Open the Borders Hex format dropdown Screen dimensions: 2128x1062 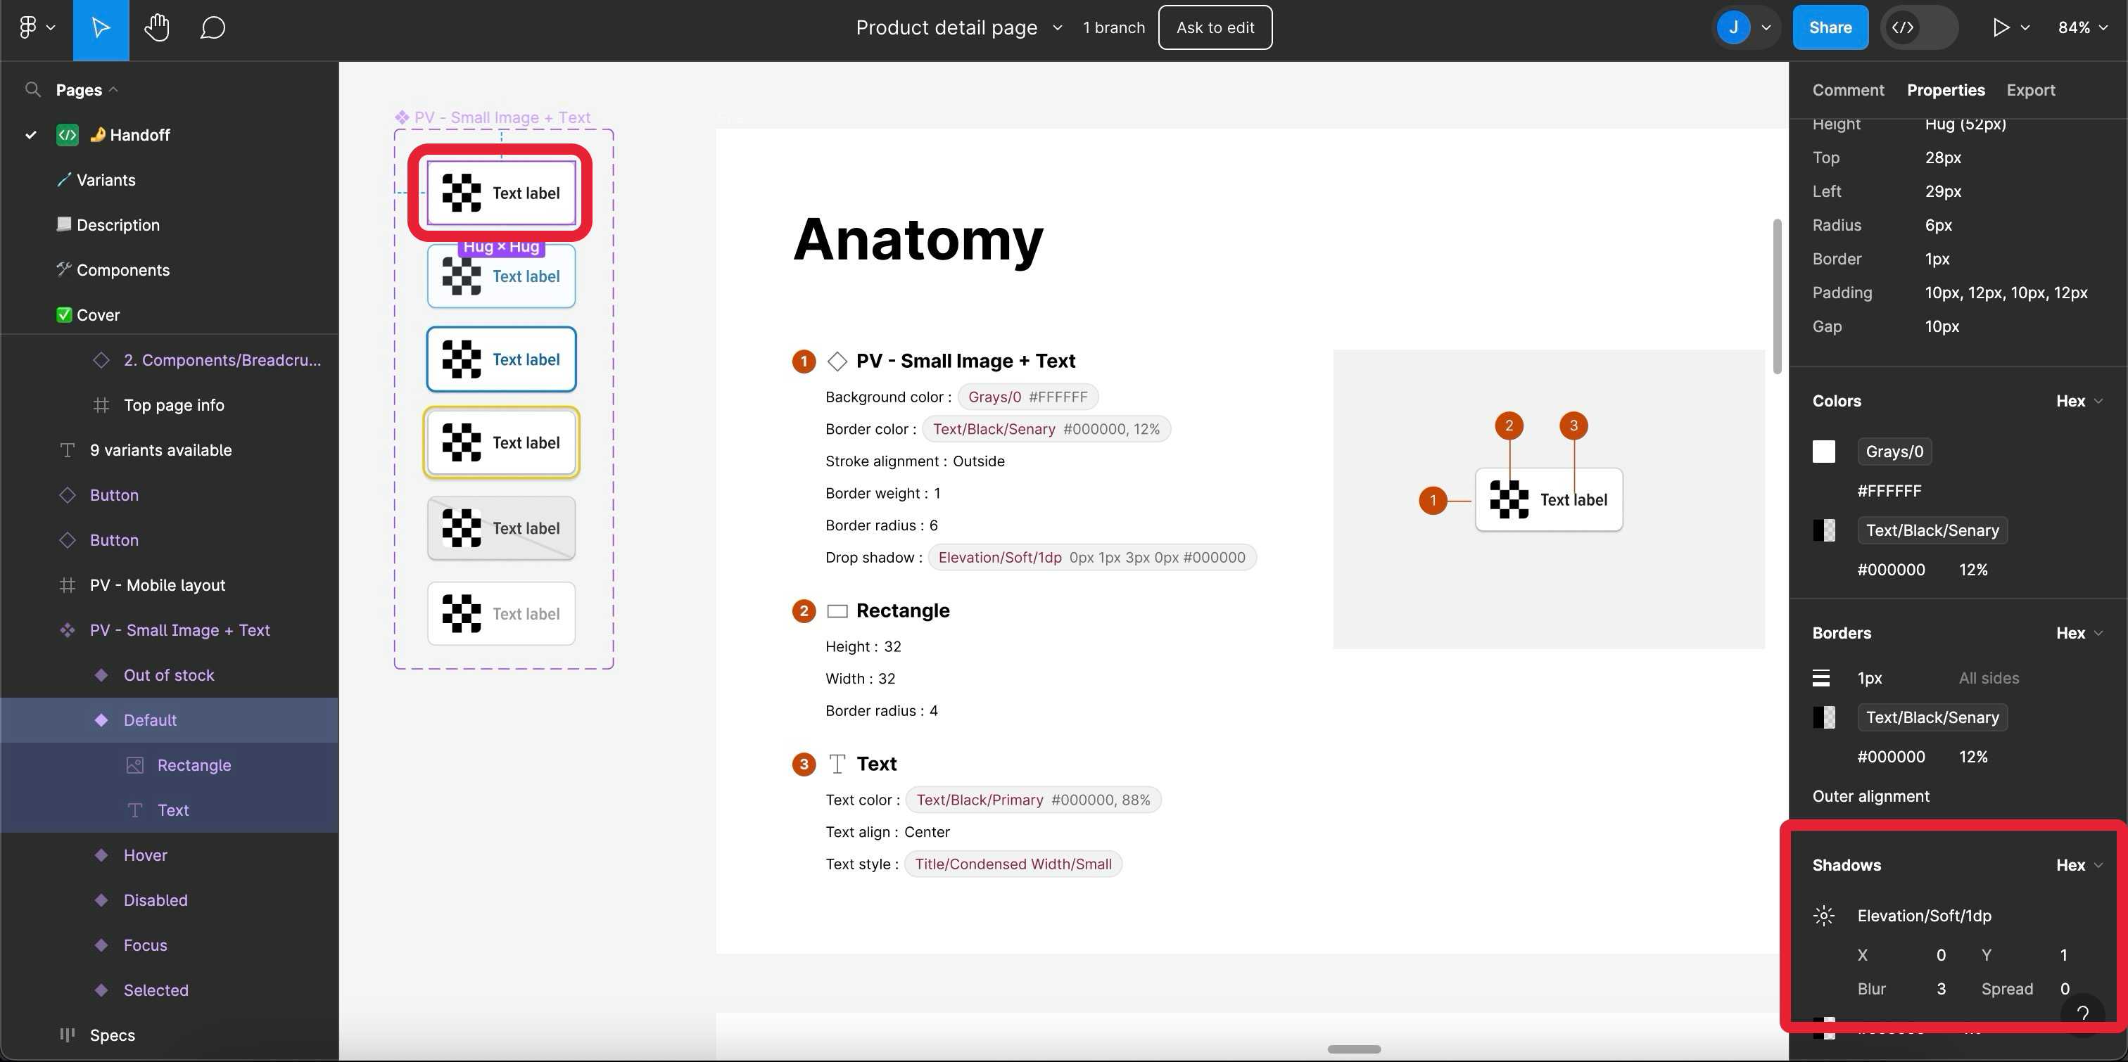coord(2079,632)
